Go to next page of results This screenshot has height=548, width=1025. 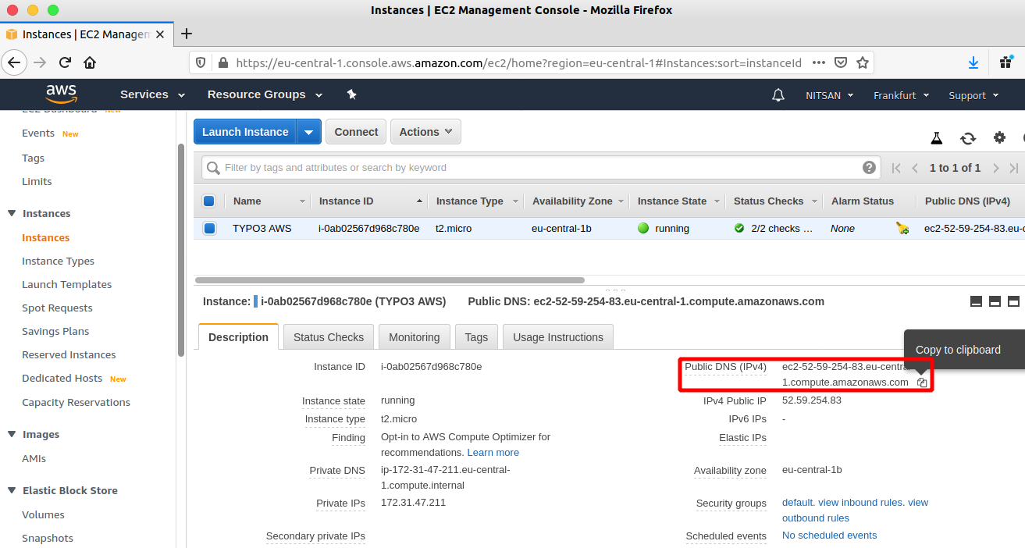(996, 168)
